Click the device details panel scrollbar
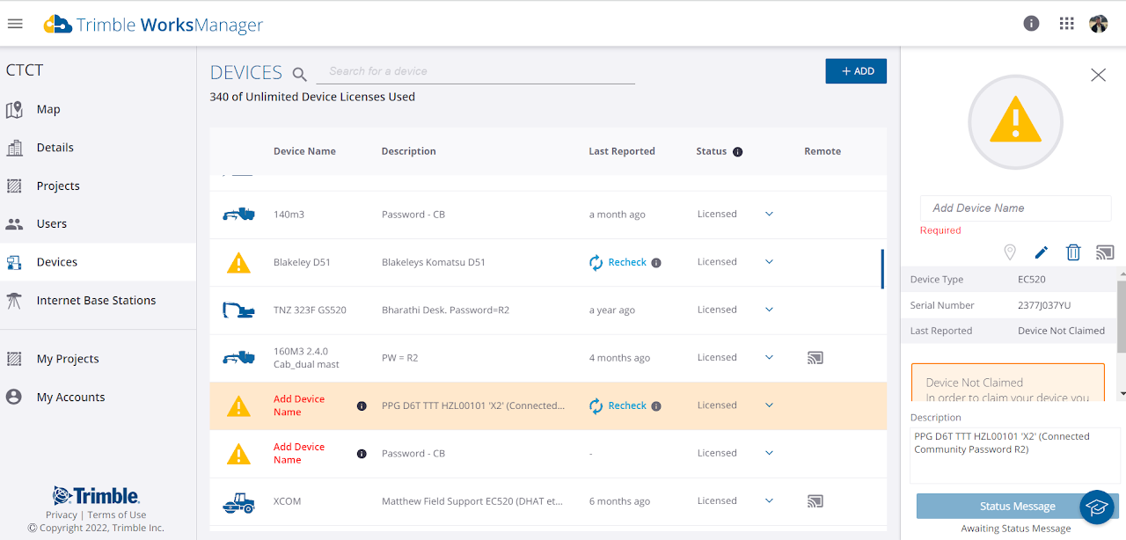The height and width of the screenshot is (540, 1126). coord(1122,317)
